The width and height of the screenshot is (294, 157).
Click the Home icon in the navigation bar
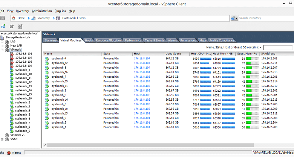pos(14,18)
